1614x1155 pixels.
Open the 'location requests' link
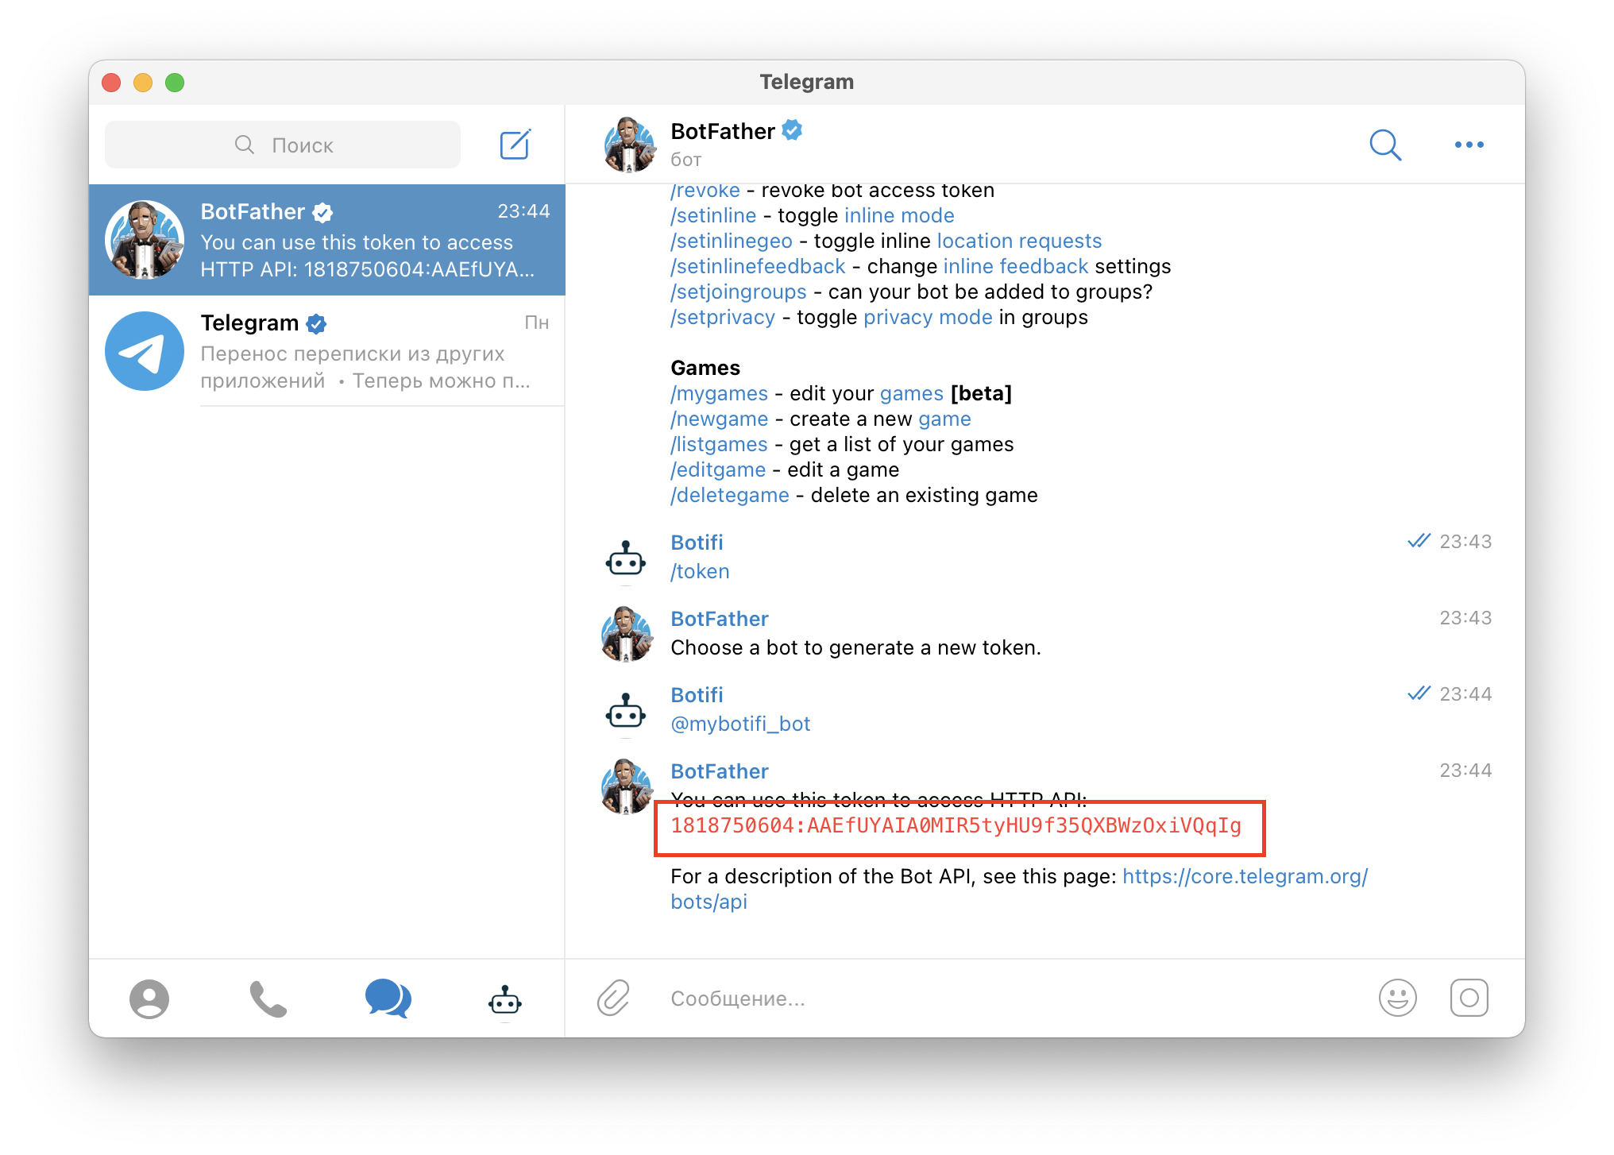[1019, 241]
